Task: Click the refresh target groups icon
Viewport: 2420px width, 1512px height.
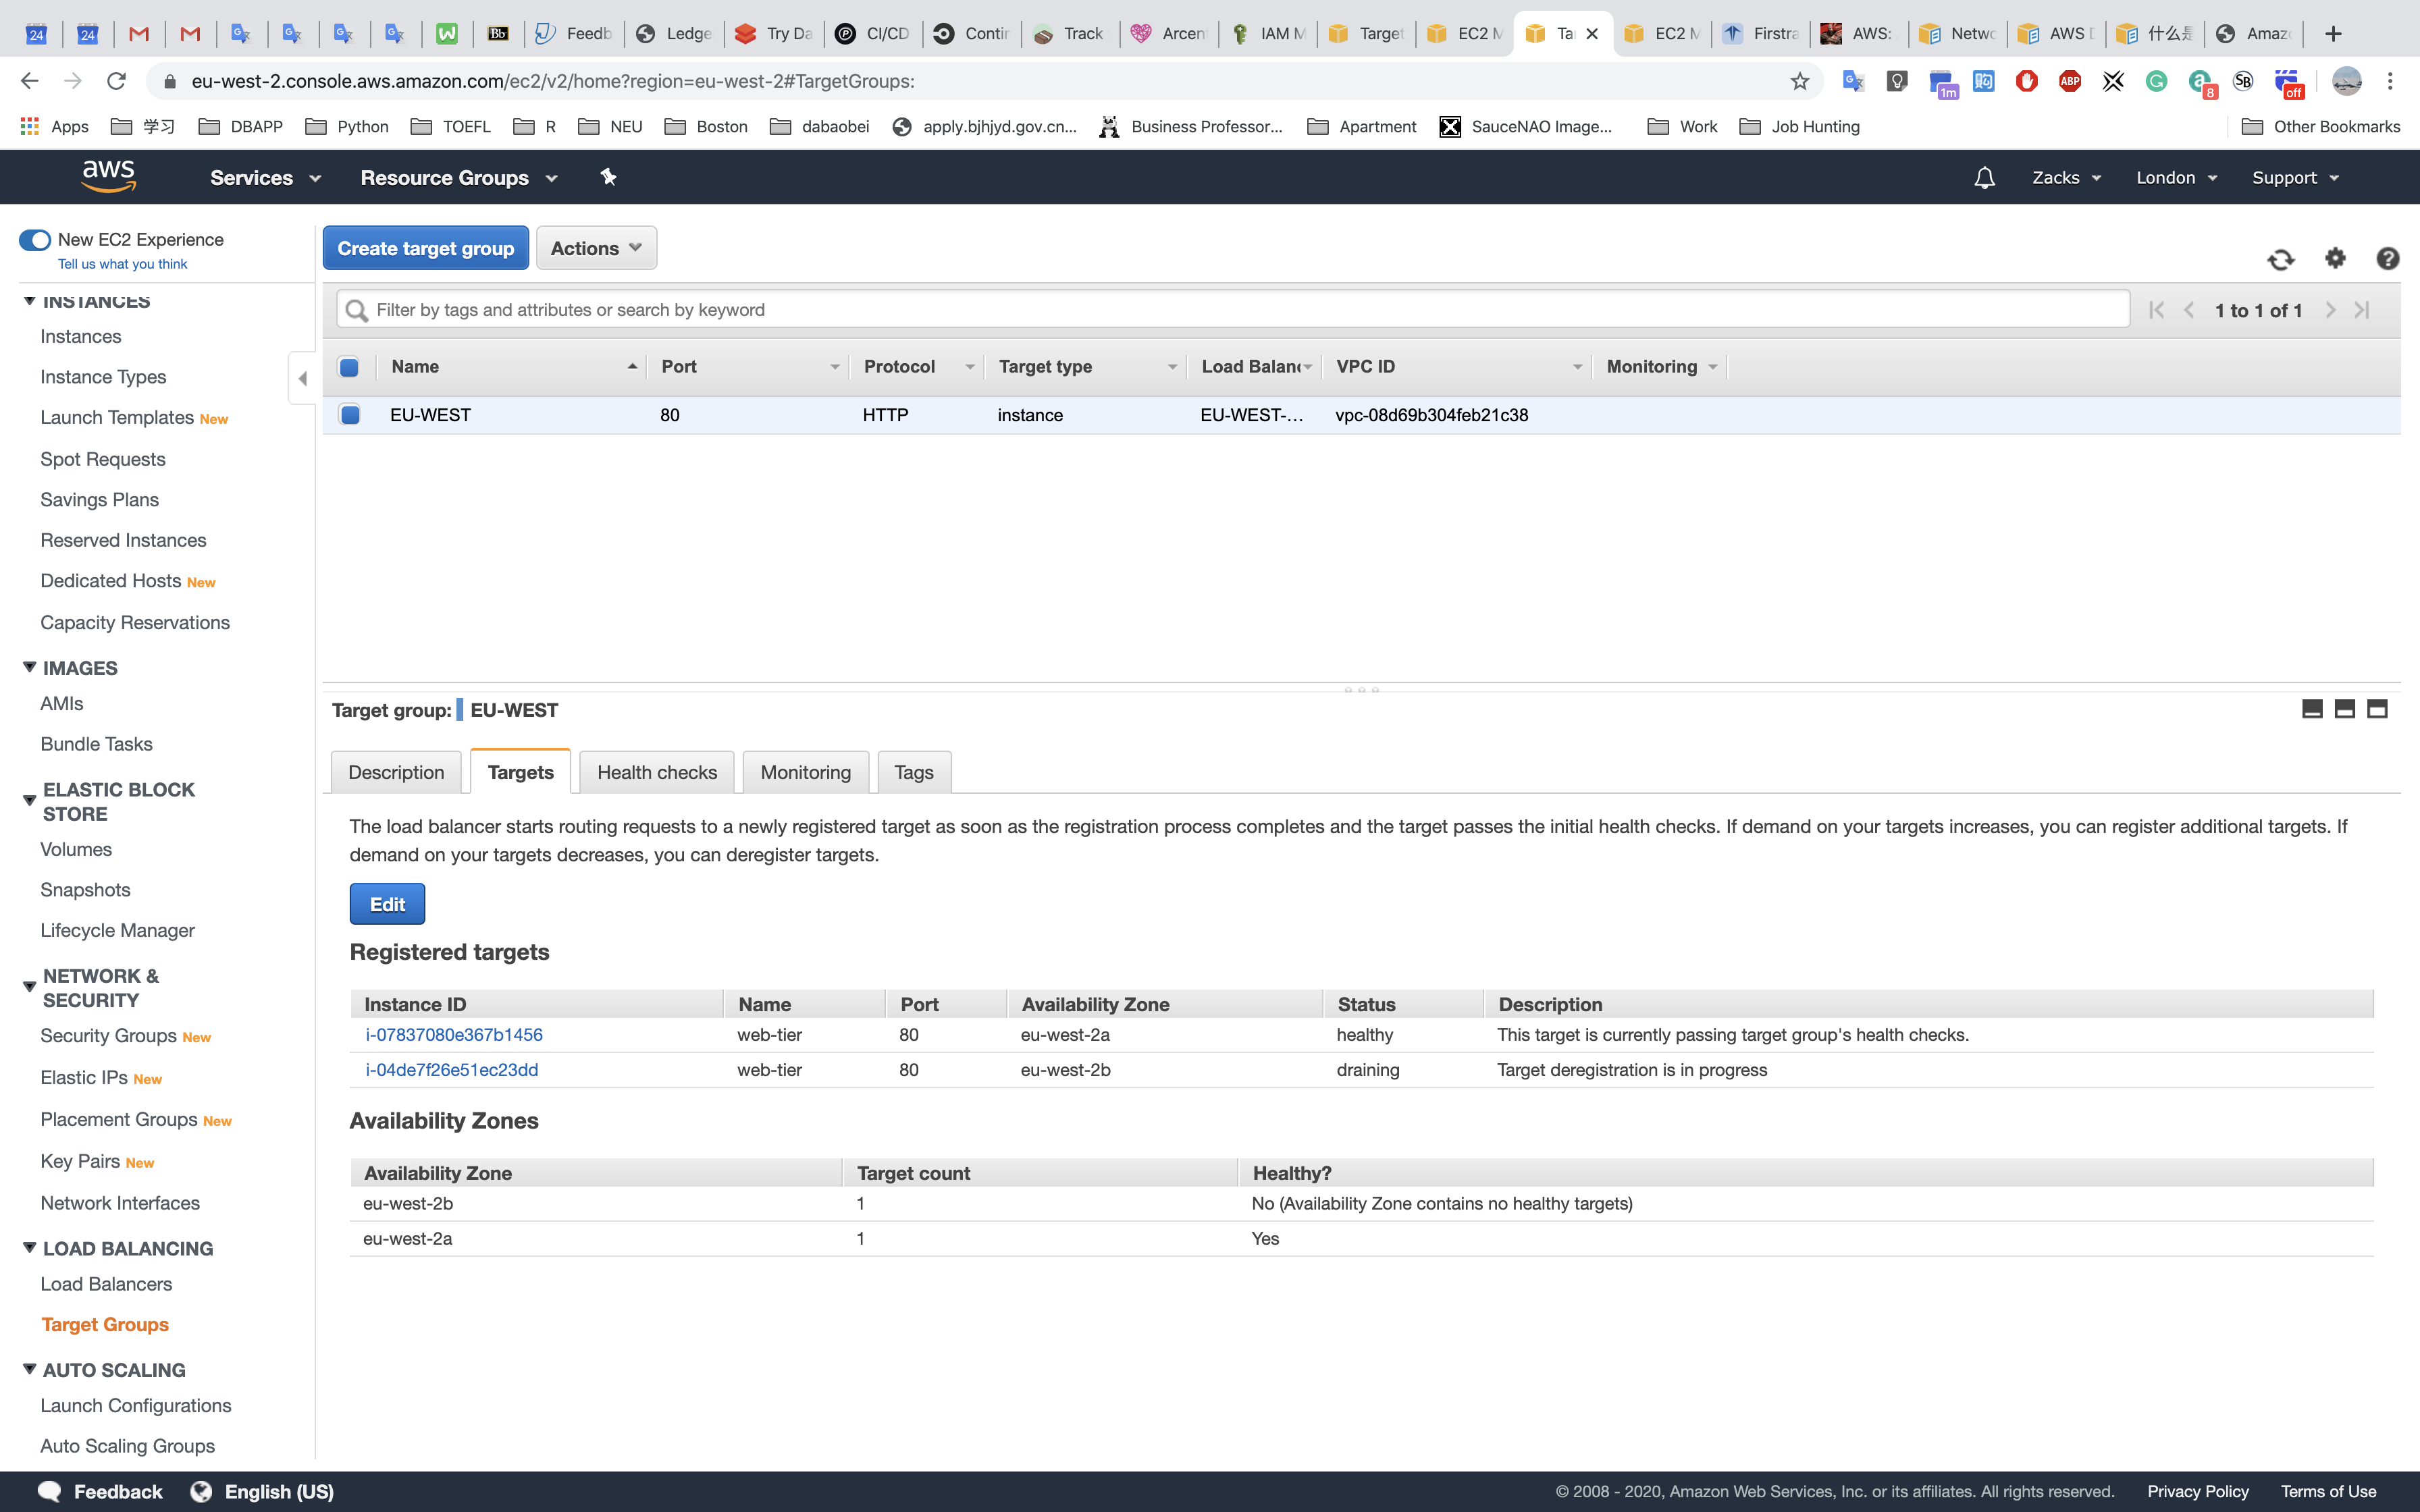Action: point(2280,259)
